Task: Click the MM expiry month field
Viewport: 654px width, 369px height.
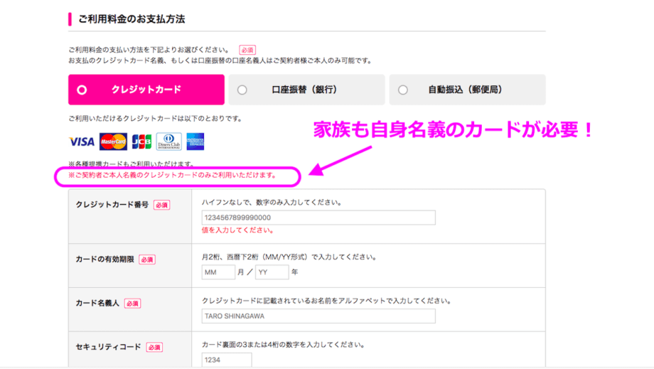Action: (x=218, y=272)
